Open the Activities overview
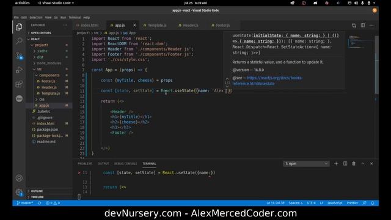The image size is (391, 220). click(22, 3)
